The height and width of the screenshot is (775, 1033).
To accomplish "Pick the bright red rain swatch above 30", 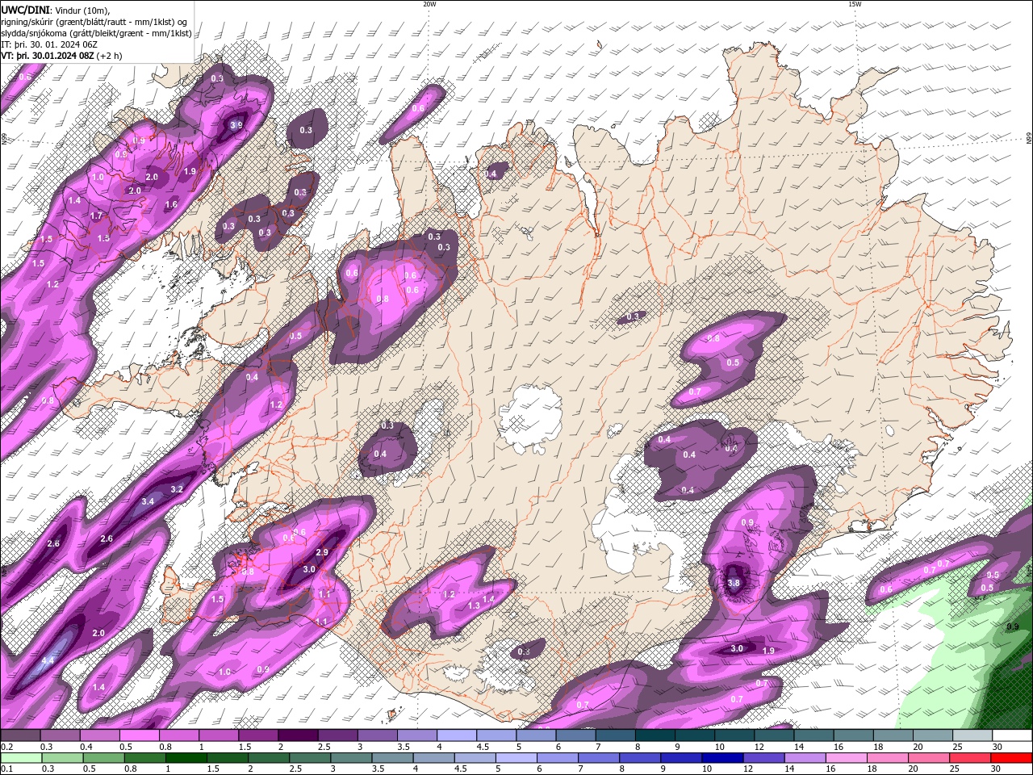I will coord(1012,758).
